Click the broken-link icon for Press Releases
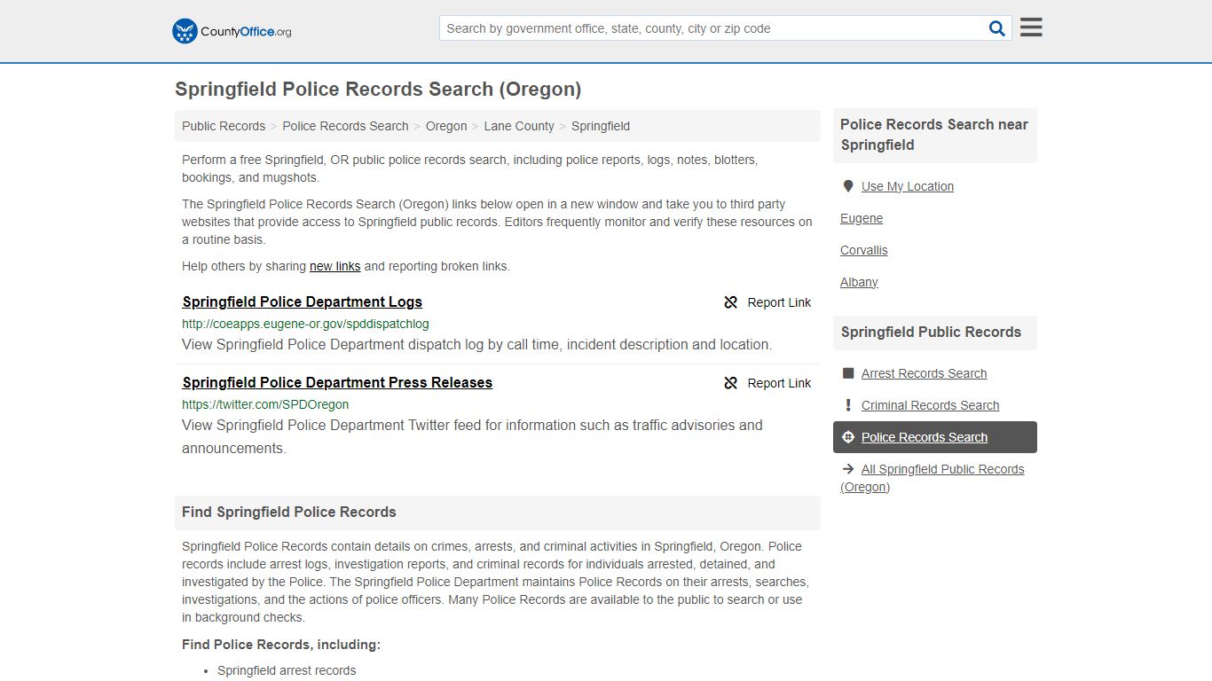 pyautogui.click(x=731, y=383)
